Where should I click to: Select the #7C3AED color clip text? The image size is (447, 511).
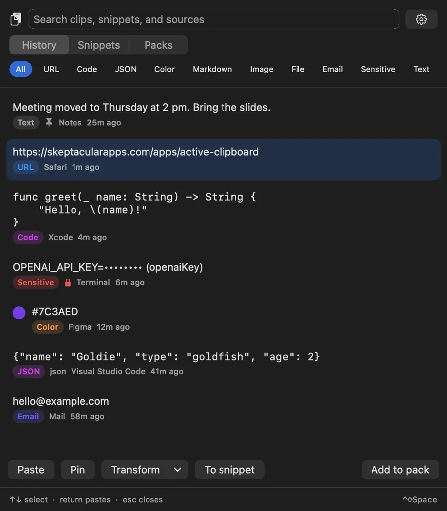point(55,312)
